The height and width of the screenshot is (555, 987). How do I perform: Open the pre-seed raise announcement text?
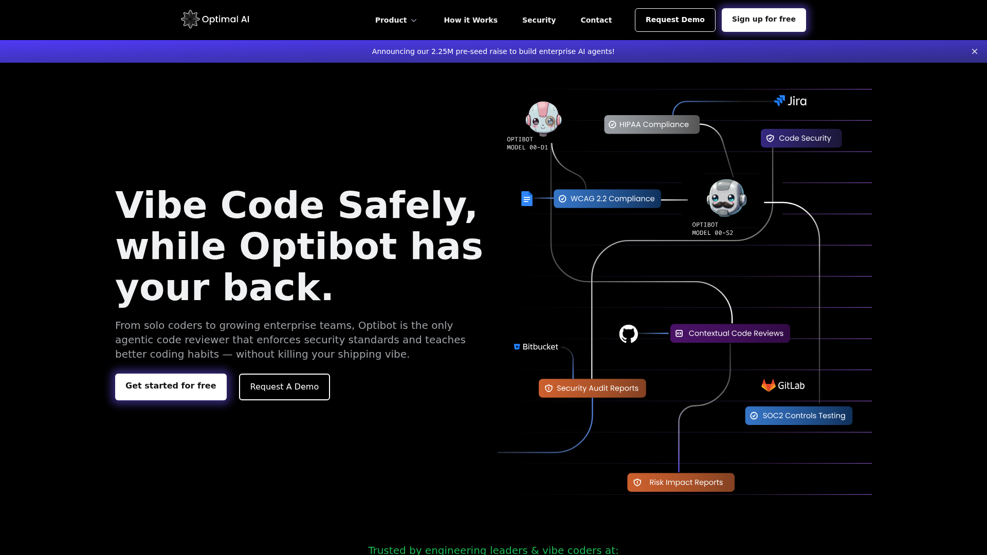[493, 51]
